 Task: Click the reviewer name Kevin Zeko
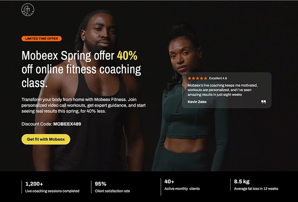(197, 102)
